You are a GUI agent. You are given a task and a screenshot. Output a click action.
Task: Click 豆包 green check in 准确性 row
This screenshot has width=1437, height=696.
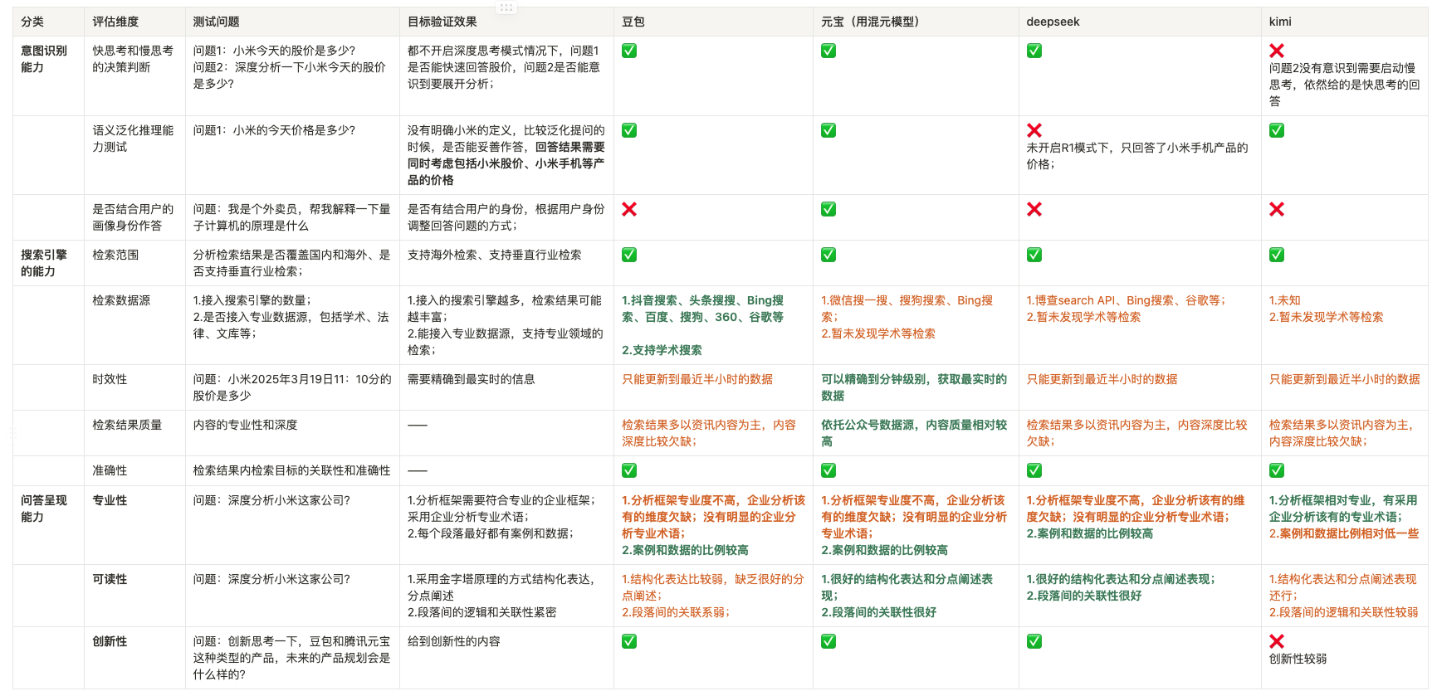pos(629,470)
